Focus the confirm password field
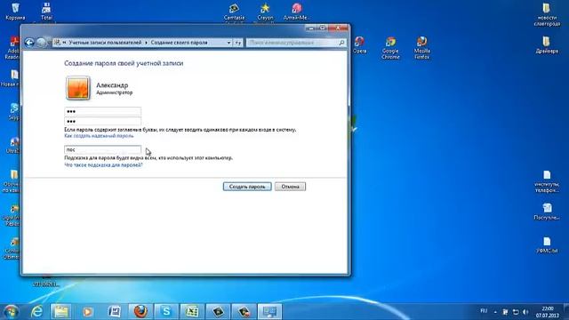 (x=103, y=121)
